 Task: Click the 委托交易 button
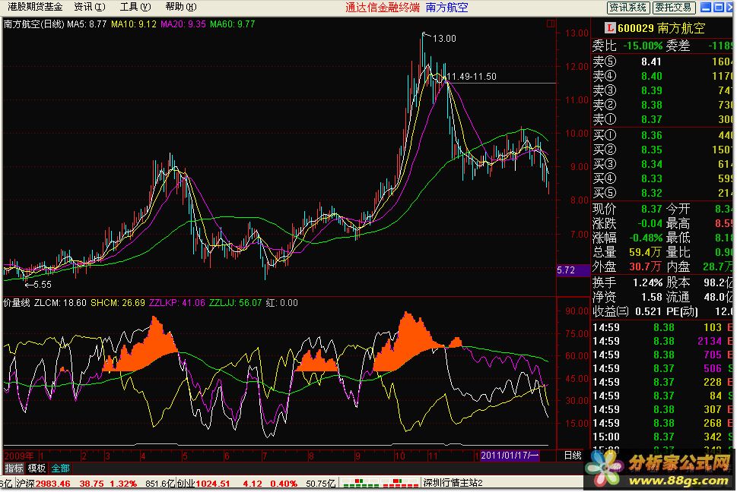click(674, 8)
